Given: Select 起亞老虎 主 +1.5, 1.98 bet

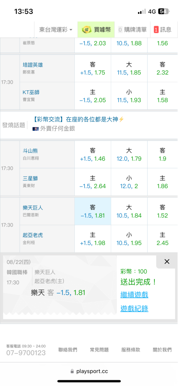Looking at the screenshot, I should (93, 239).
